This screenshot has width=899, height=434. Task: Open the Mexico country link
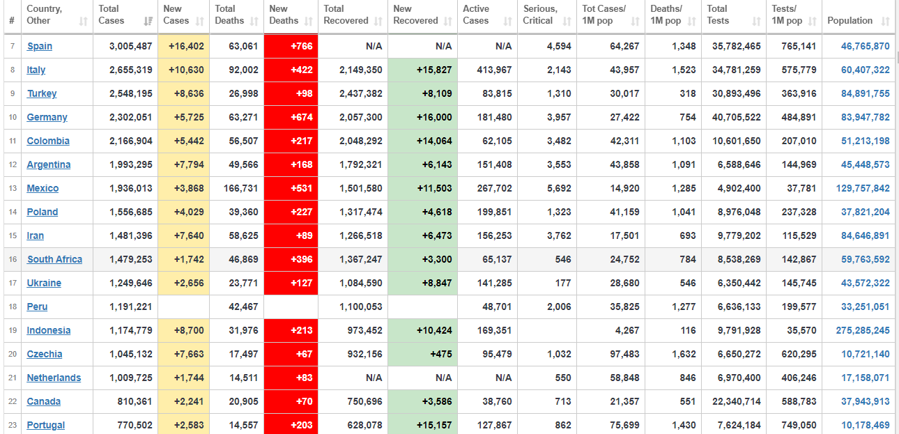pyautogui.click(x=43, y=188)
